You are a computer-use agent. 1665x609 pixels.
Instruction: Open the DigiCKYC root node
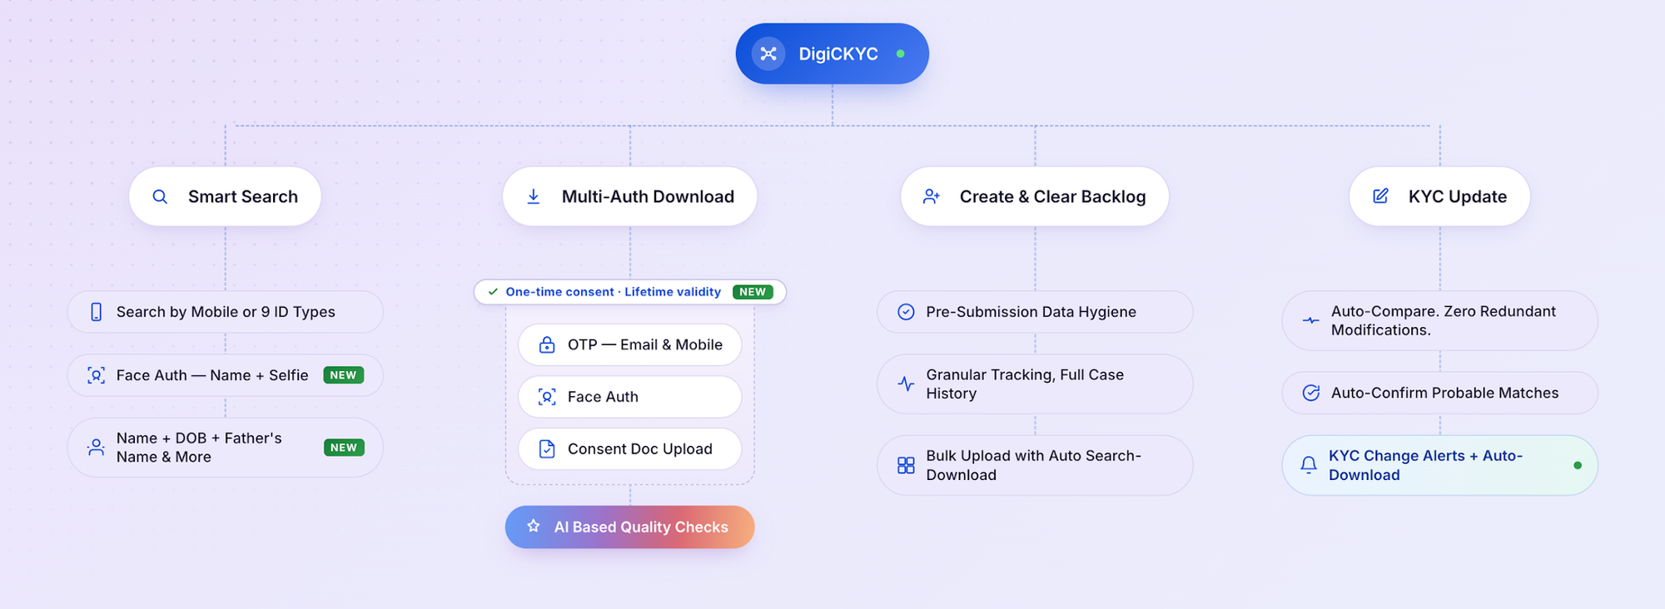click(832, 54)
